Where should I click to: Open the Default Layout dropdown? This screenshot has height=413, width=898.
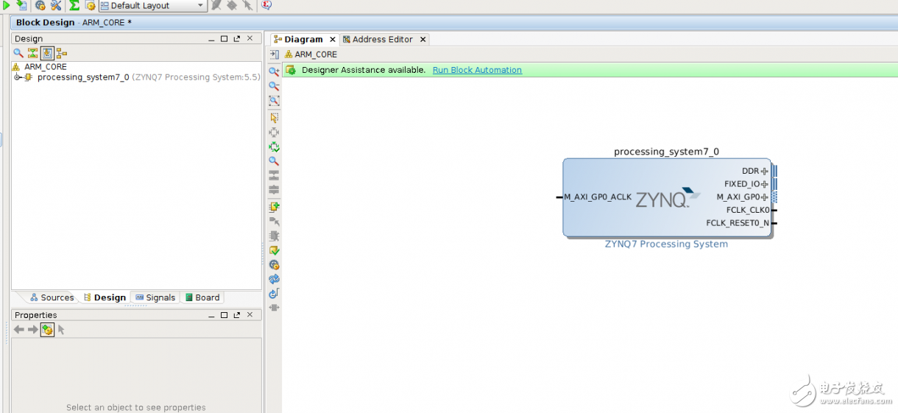(x=152, y=6)
